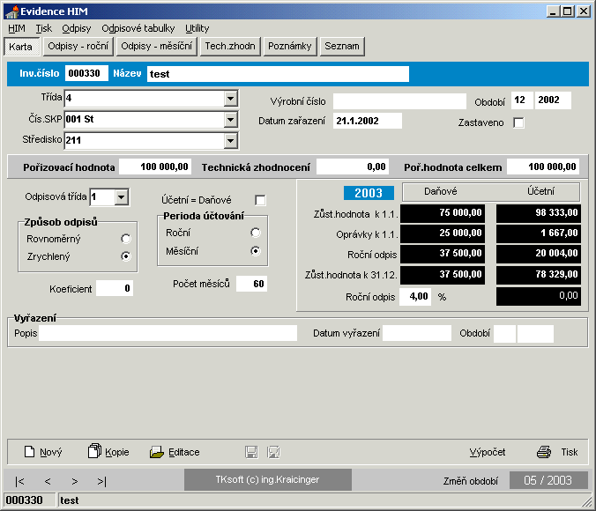Click the grayed cancel save icon
Viewport: 596px width, 511px height.
point(273,452)
